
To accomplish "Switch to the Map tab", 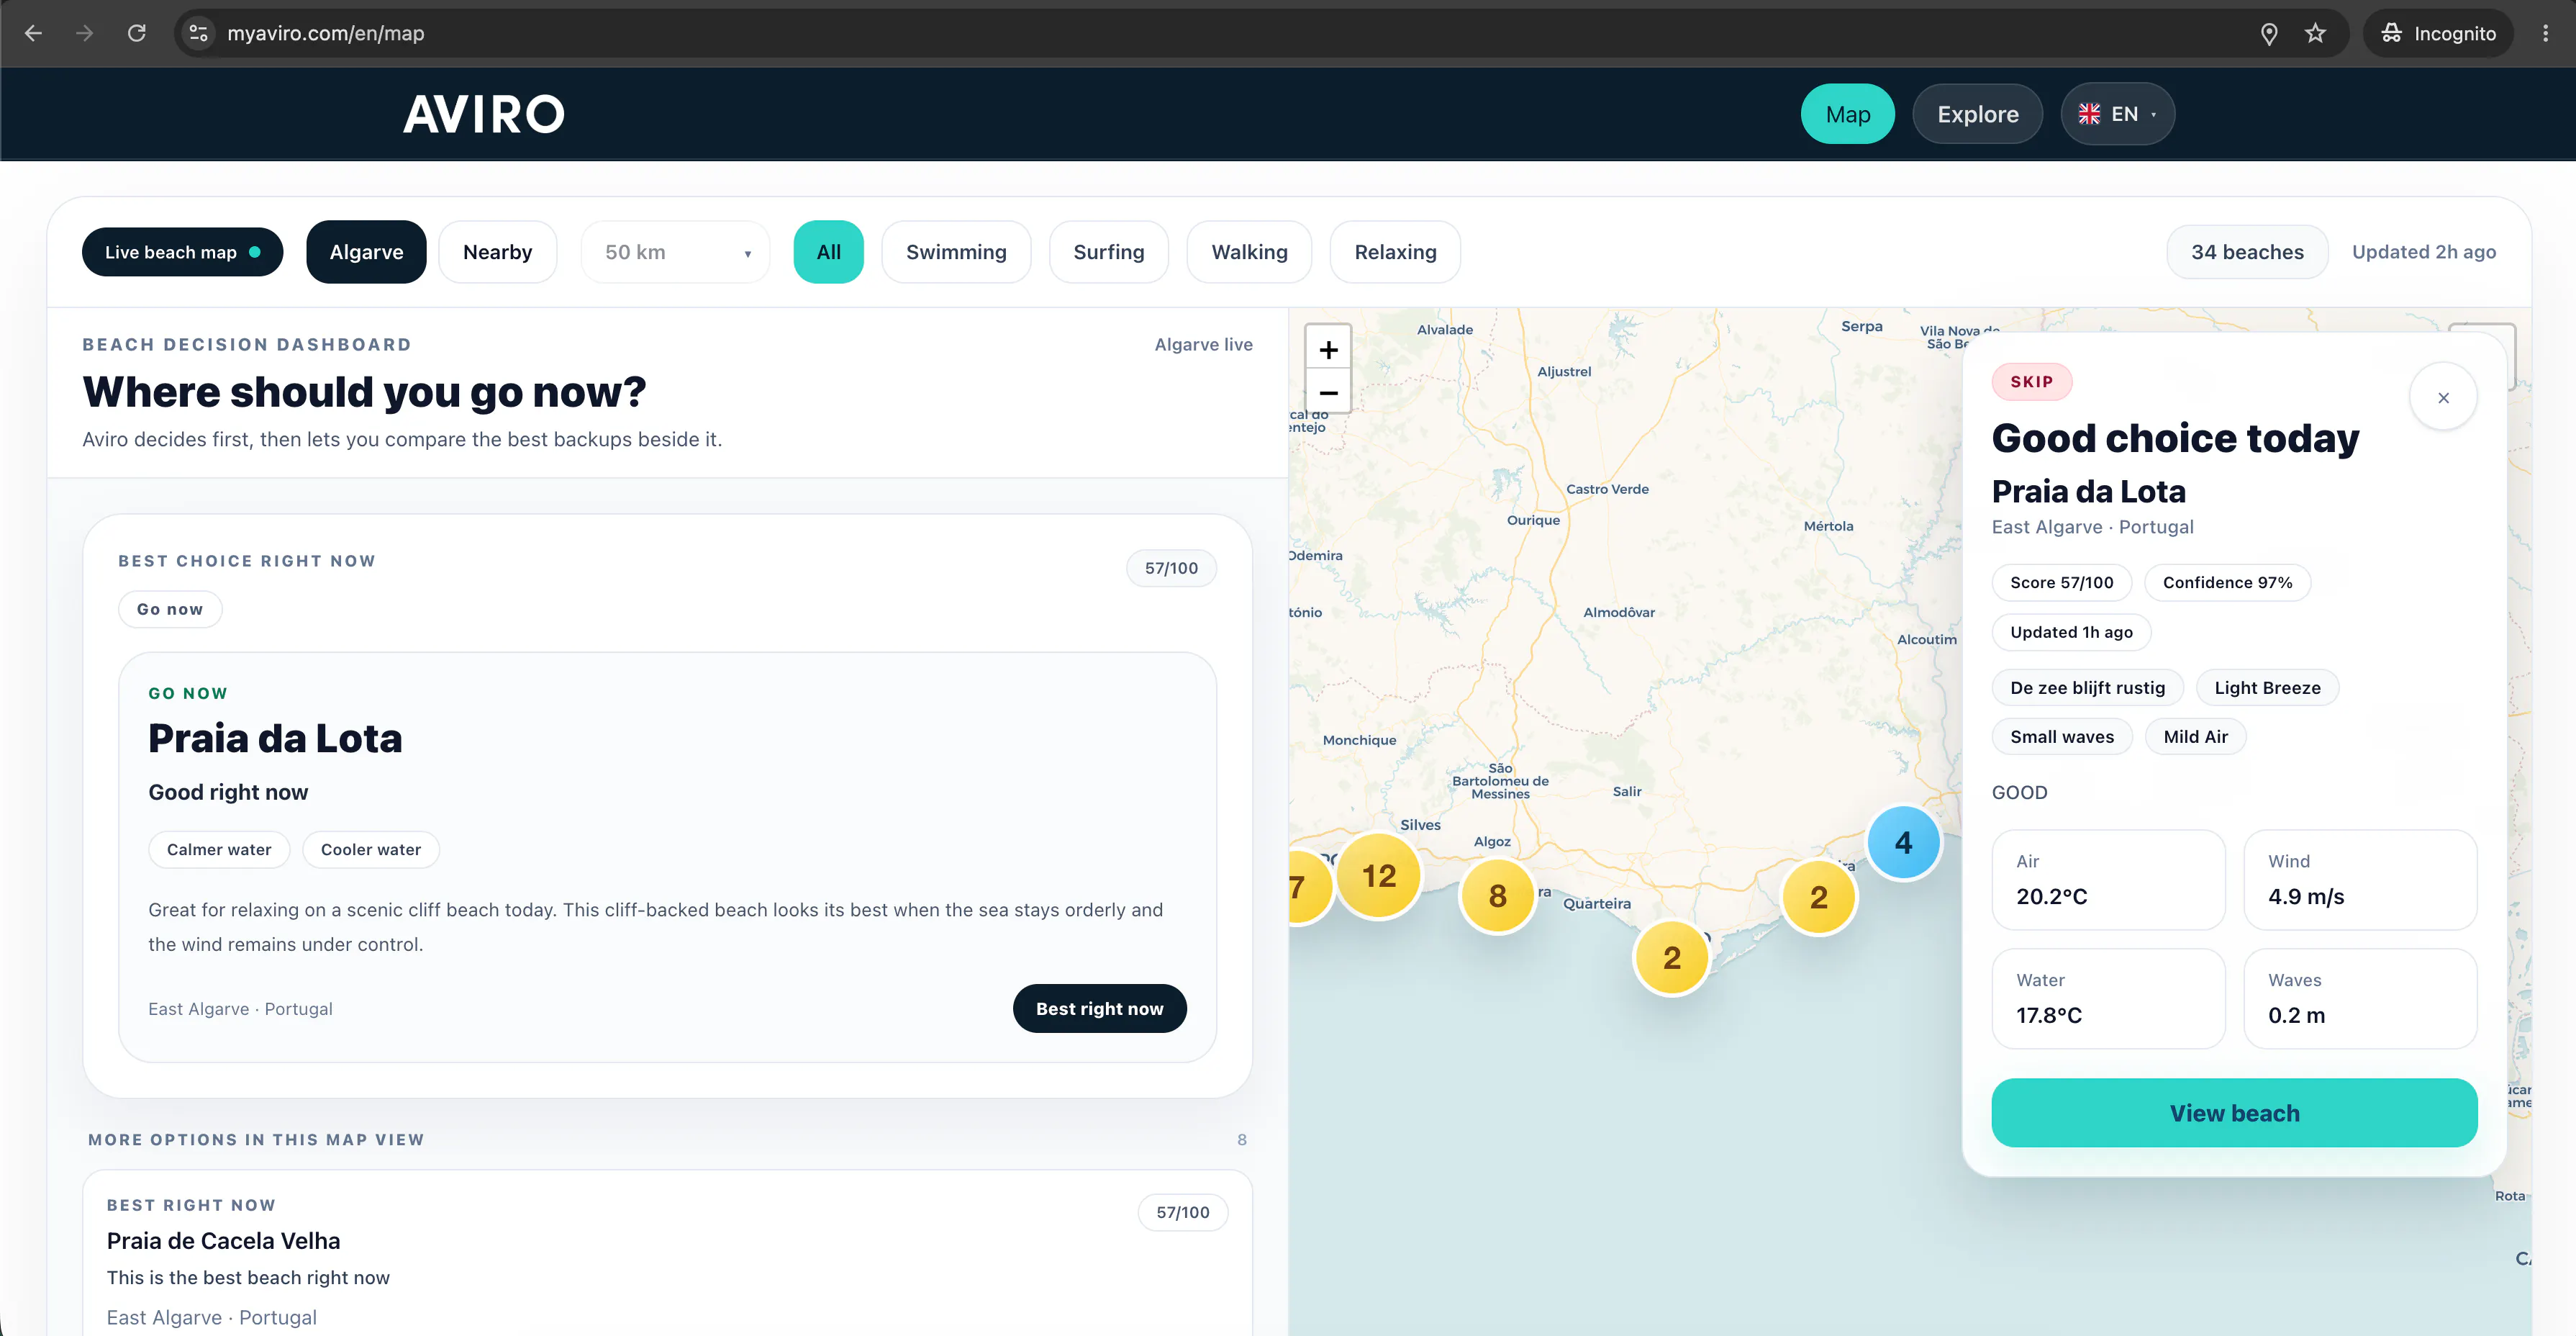I will click(1847, 114).
